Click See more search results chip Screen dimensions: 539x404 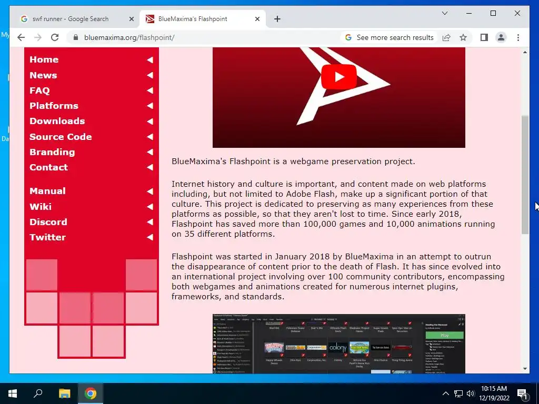coord(390,37)
